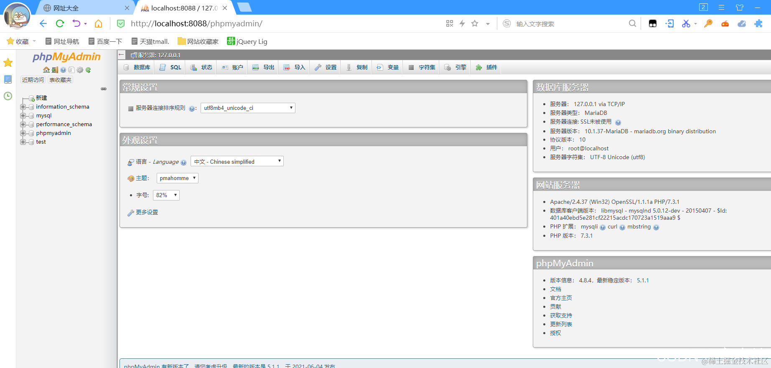The height and width of the screenshot is (368, 771).
Task: Open navigation panel settings gear icon
Action: (80, 70)
